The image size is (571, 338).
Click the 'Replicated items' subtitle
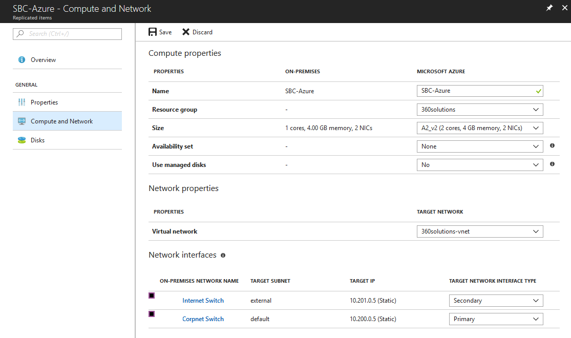pos(32,18)
